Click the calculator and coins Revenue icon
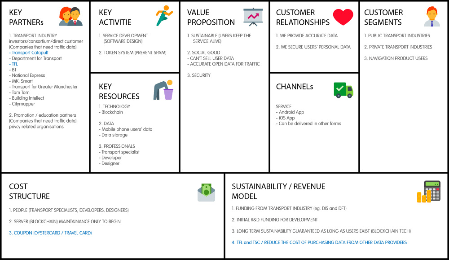 pos(429,192)
